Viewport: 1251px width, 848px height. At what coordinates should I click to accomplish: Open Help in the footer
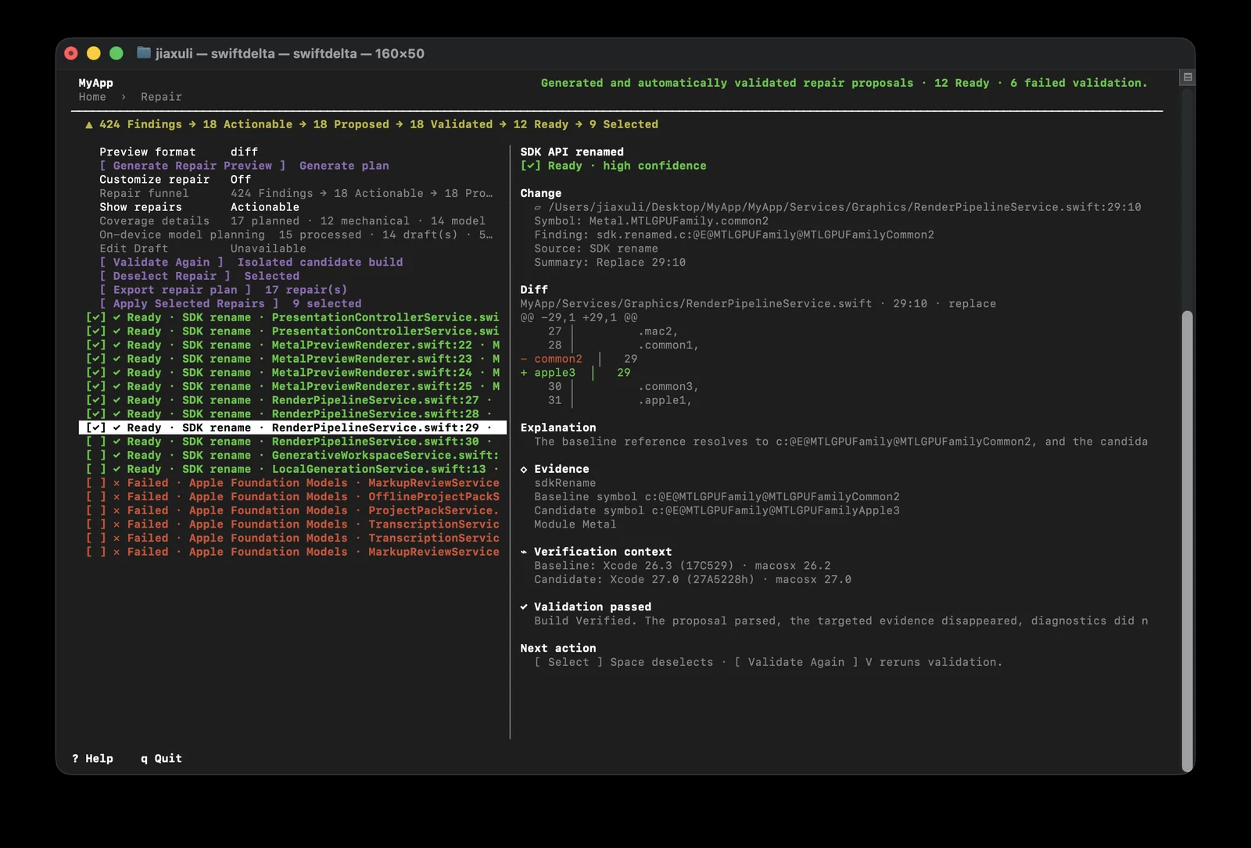[92, 759]
